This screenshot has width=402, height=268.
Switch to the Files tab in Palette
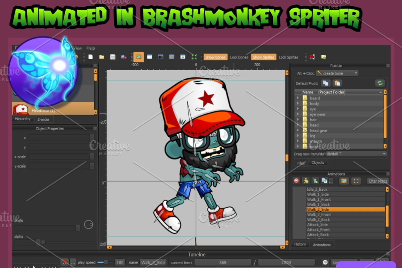[301, 163]
